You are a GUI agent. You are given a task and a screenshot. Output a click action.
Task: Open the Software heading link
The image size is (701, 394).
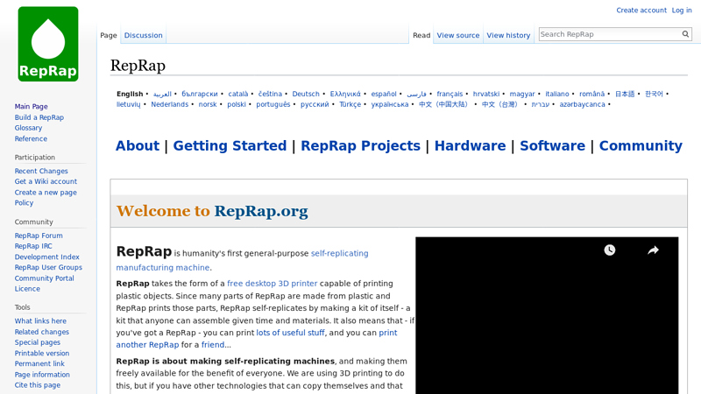tap(552, 145)
